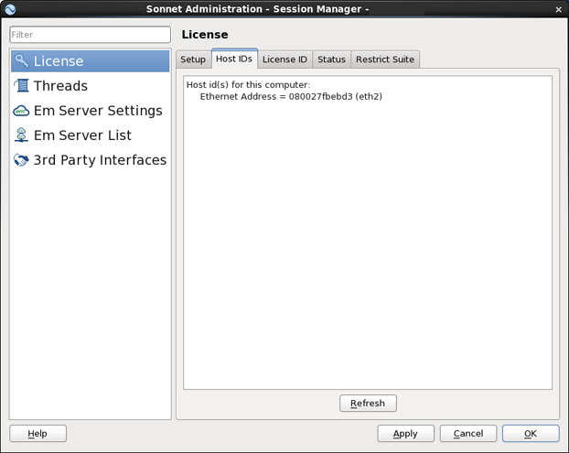Image resolution: width=569 pixels, height=453 pixels.
Task: Click the Sonnet logo in title bar
Action: [10, 9]
